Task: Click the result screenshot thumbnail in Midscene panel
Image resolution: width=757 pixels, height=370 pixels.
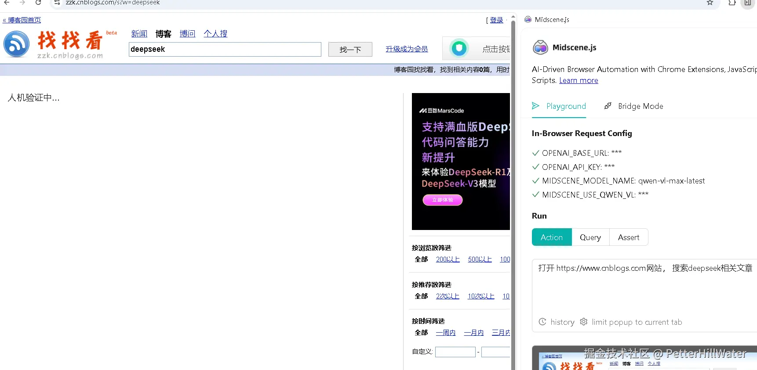Action: (x=644, y=358)
